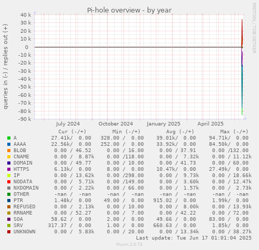Image resolution: width=259 pixels, height=250 pixels.
Task: Click the 'Last update: Tue Jun 17 01:01:04 2025' text
Action: 194,238
